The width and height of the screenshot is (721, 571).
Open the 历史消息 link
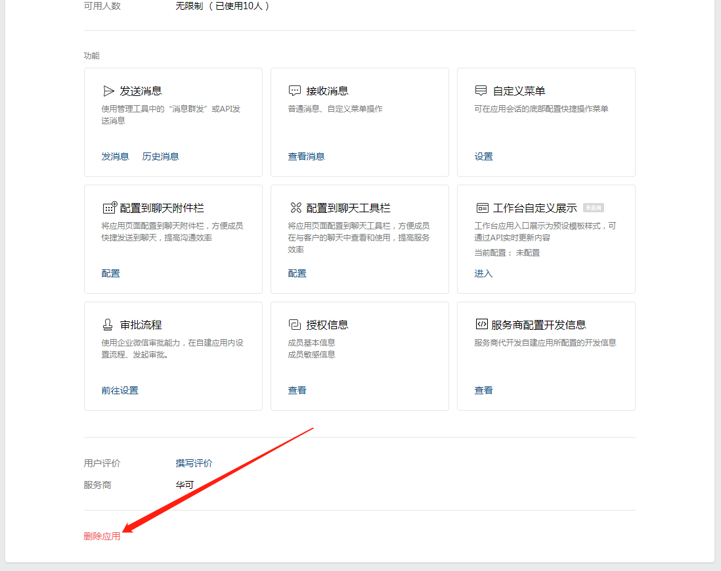point(160,156)
